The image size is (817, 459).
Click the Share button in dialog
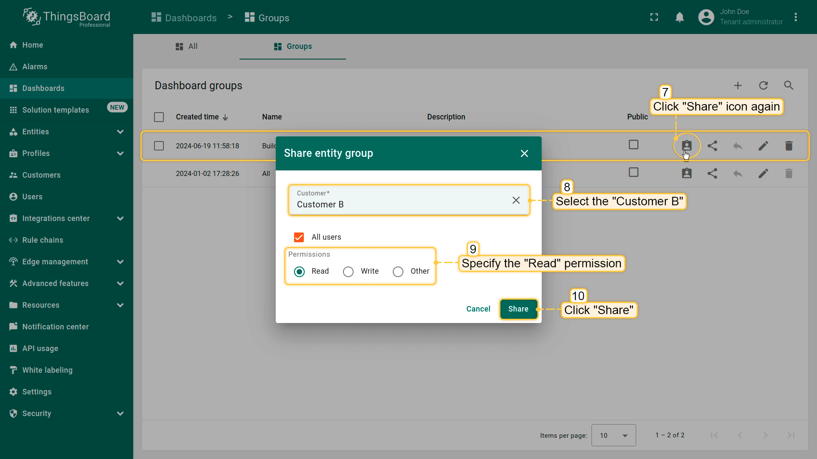tap(518, 309)
